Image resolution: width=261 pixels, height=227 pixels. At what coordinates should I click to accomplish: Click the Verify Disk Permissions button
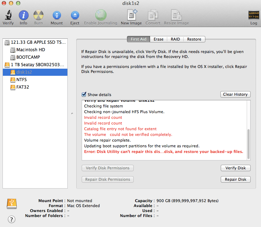click(108, 168)
